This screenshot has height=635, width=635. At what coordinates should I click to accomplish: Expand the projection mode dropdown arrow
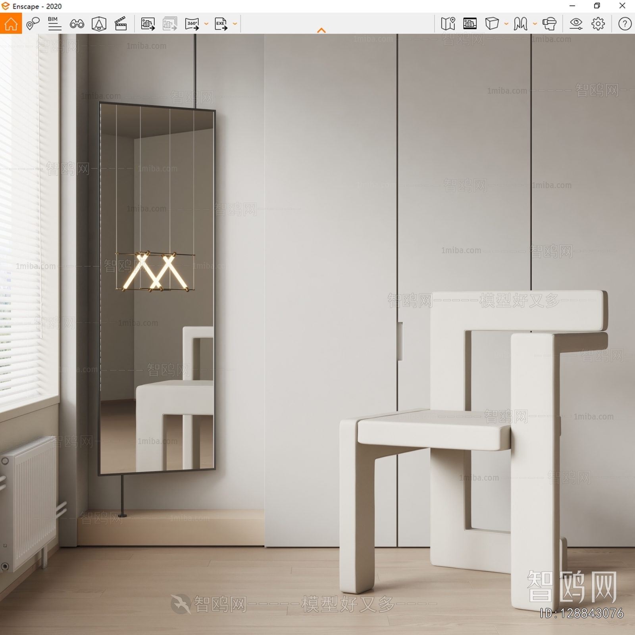pyautogui.click(x=506, y=24)
